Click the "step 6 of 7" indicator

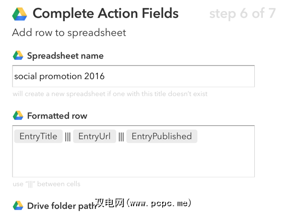[x=242, y=13]
